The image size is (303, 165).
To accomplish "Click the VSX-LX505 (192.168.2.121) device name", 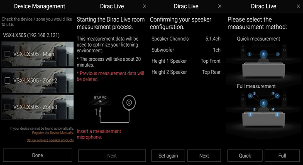I will pos(31,35).
